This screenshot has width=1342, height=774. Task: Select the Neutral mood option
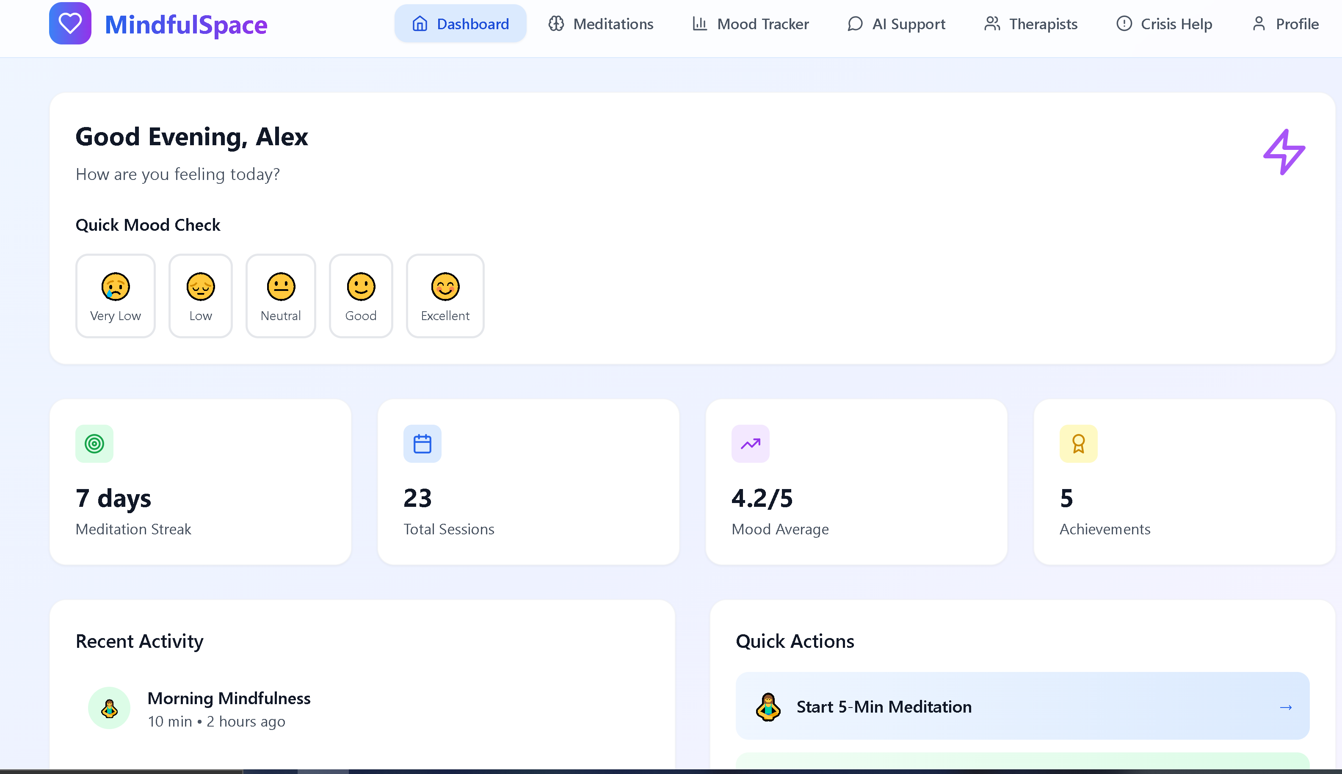click(x=281, y=296)
